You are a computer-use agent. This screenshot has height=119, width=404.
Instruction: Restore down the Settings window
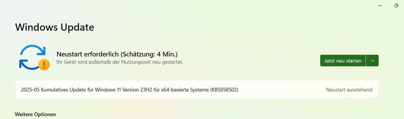pos(396,6)
